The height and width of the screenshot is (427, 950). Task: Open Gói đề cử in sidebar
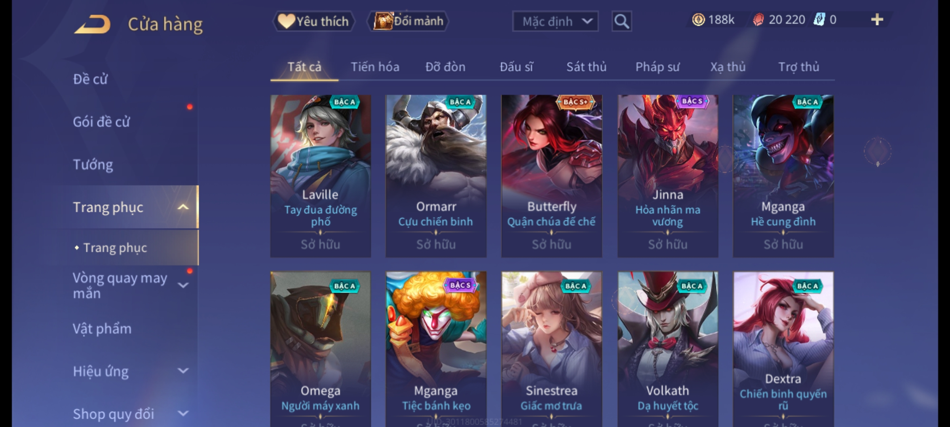101,122
